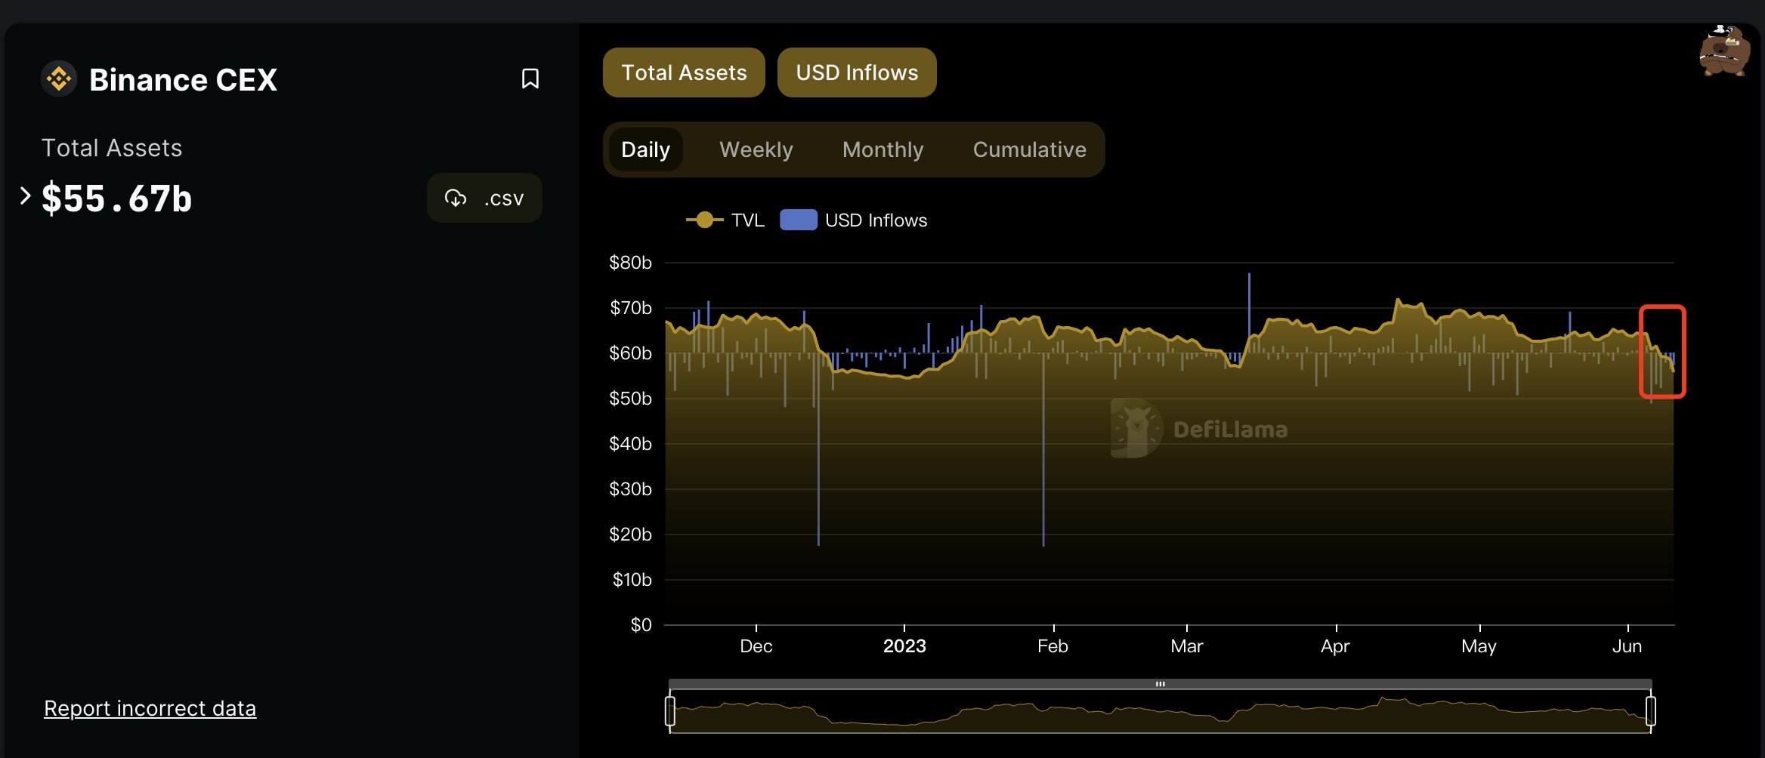Switch to Daily view
This screenshot has height=758, width=1765.
click(645, 149)
